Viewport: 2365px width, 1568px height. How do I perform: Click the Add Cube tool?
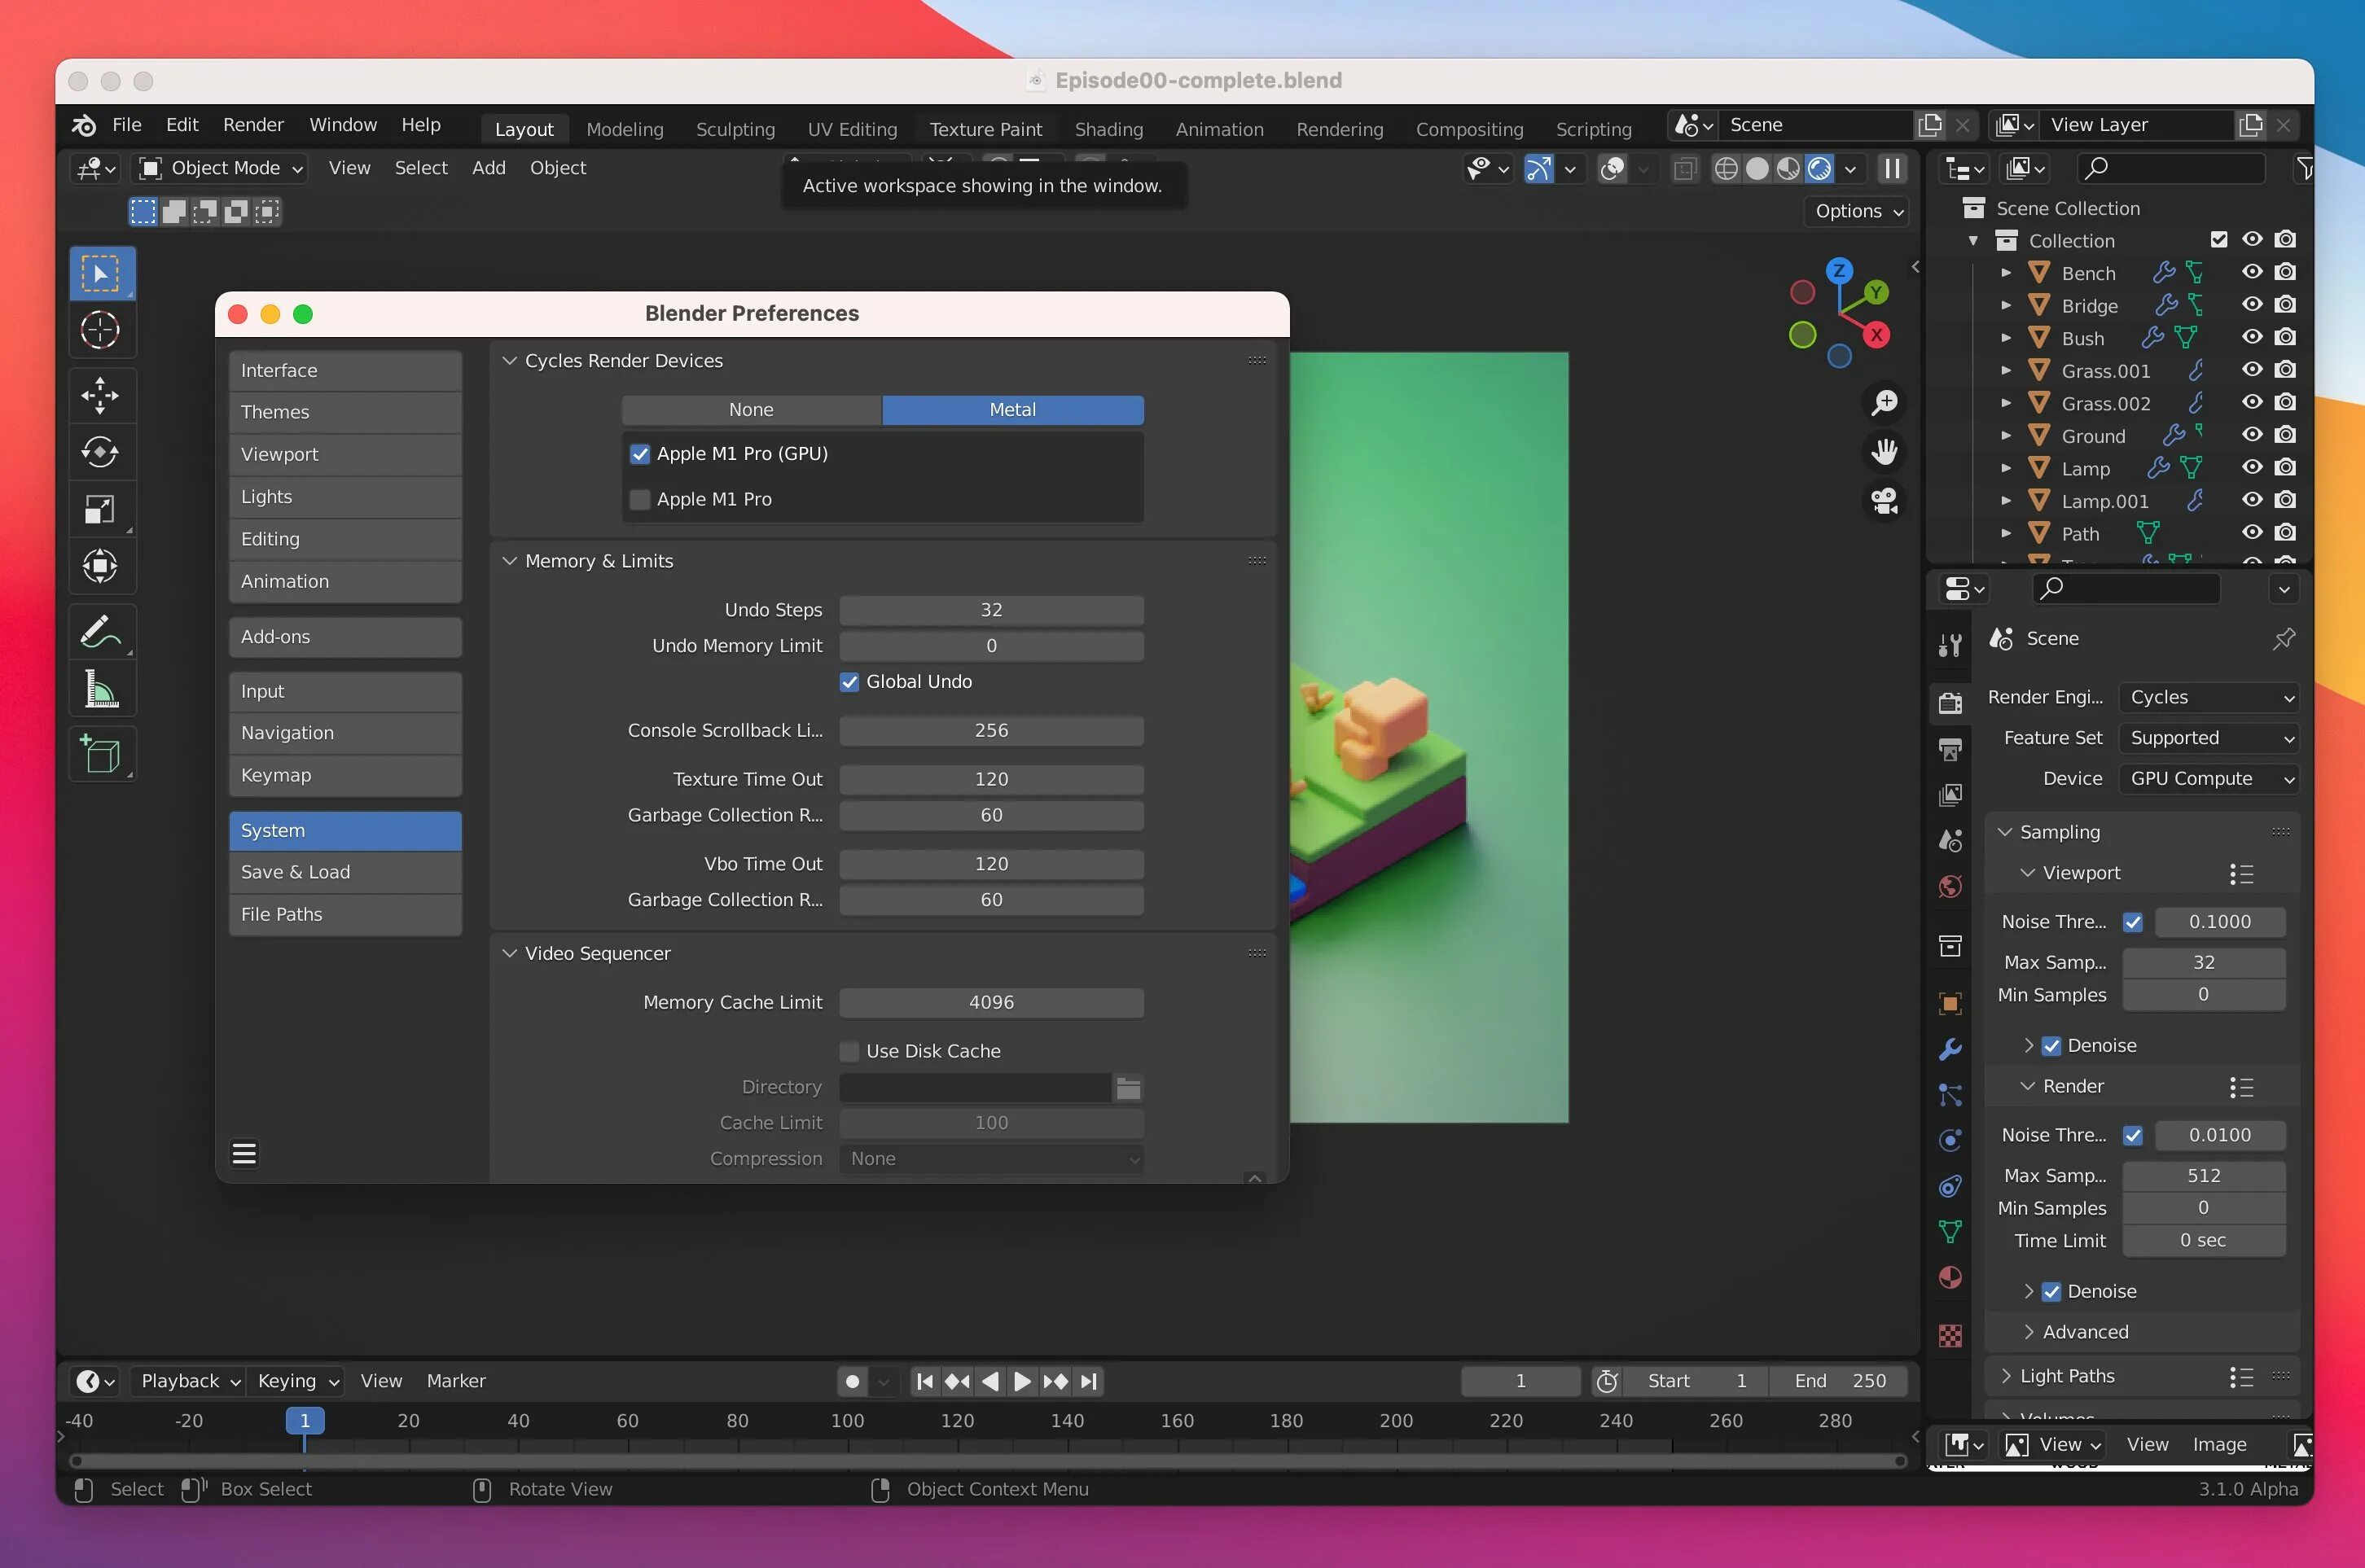100,755
